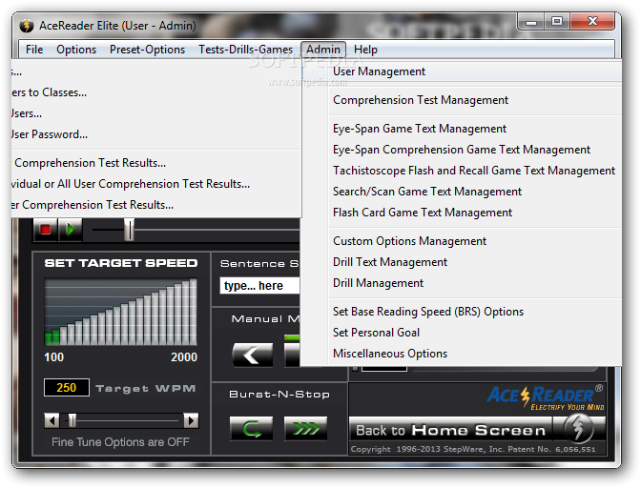Click the AceReader title bar app icon

(27, 26)
